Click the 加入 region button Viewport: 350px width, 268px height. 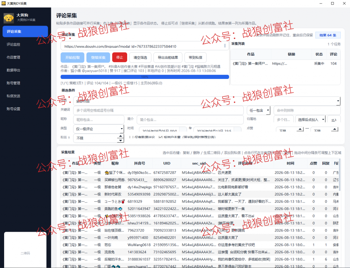pyautogui.click(x=334, y=120)
